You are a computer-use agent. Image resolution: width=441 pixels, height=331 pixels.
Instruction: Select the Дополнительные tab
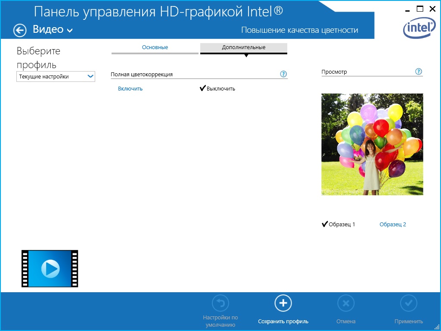point(244,47)
